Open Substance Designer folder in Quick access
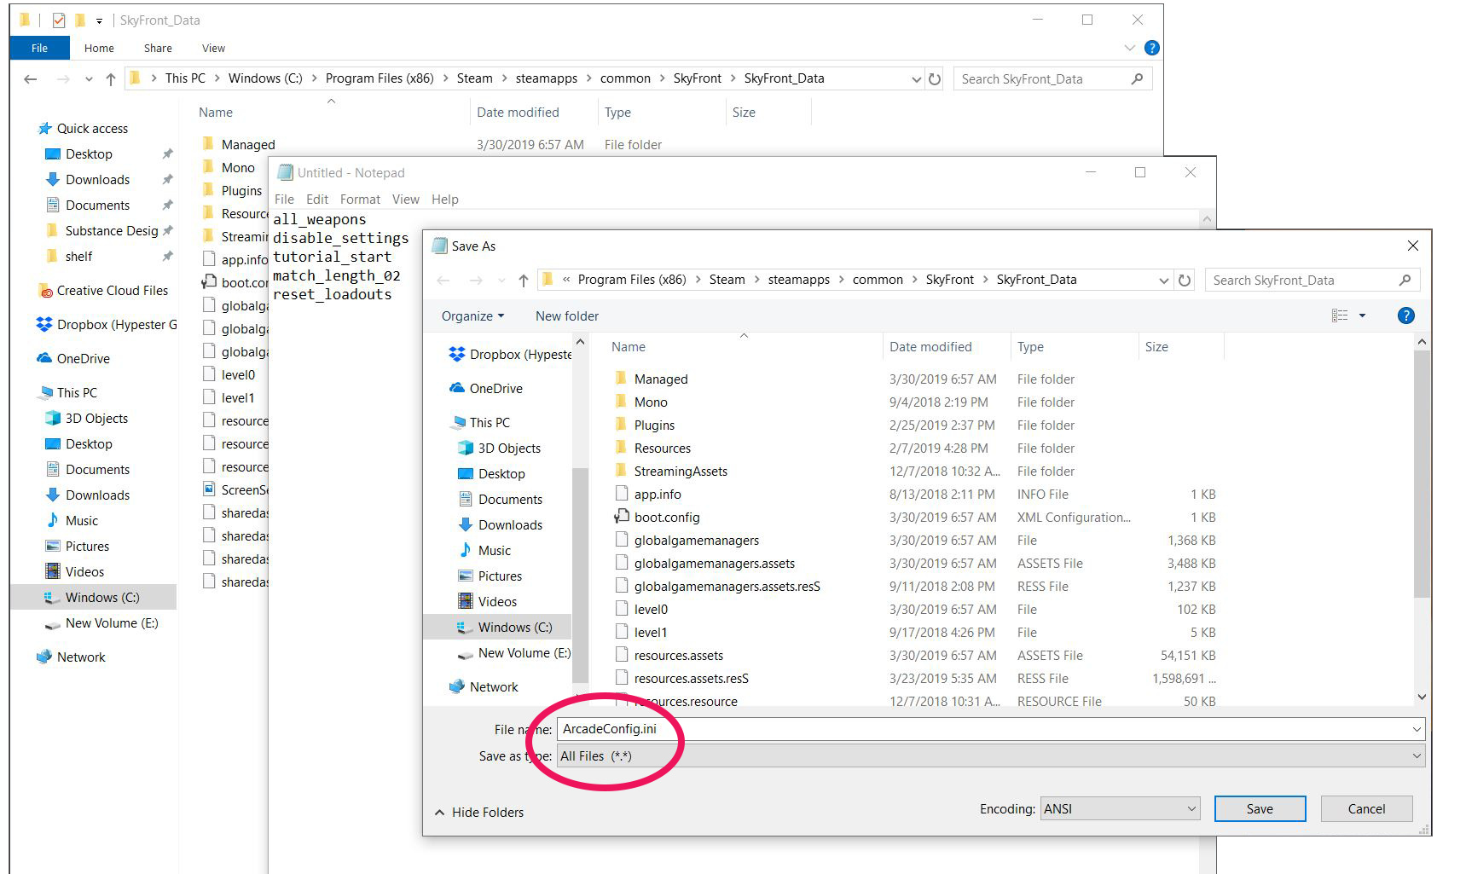The width and height of the screenshot is (1466, 874). (x=101, y=231)
